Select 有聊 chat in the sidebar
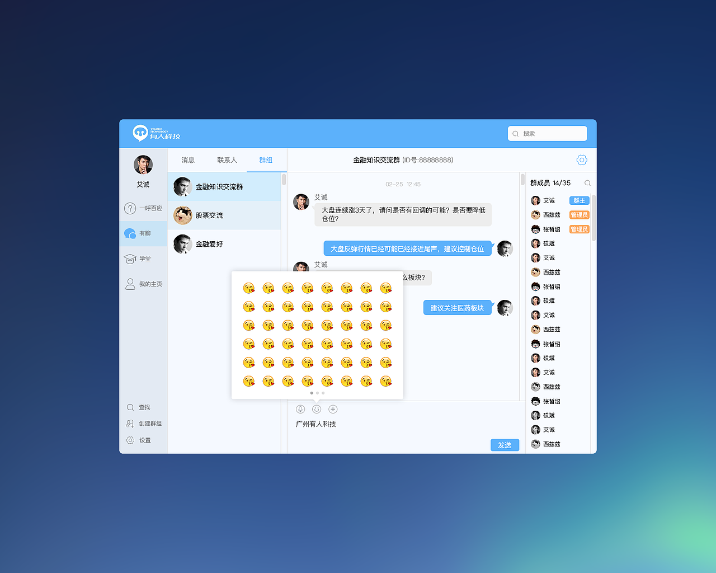This screenshot has height=573, width=716. tap(143, 233)
